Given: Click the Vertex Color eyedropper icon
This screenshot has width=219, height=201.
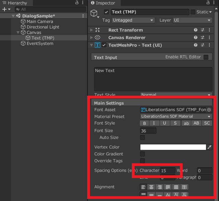Looking at the screenshot, I should point(209,147).
